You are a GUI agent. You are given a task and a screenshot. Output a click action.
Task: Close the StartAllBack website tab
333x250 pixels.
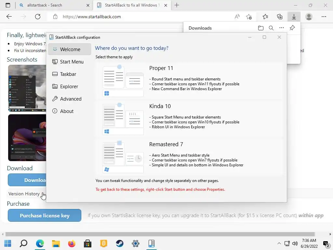[166, 5]
